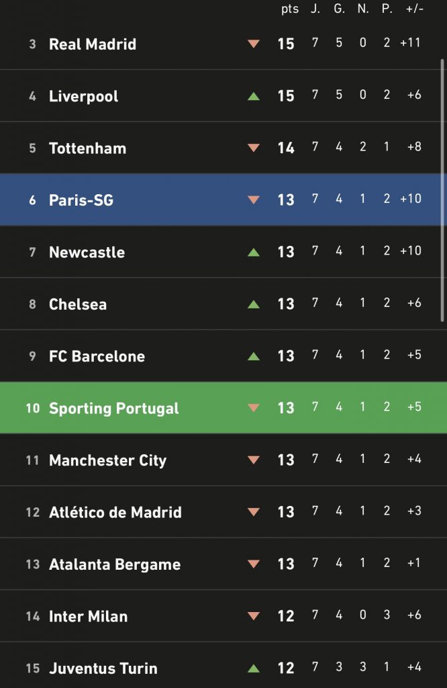This screenshot has width=447, height=688.
Task: Sort the table by the pts column
Action: pos(289,9)
